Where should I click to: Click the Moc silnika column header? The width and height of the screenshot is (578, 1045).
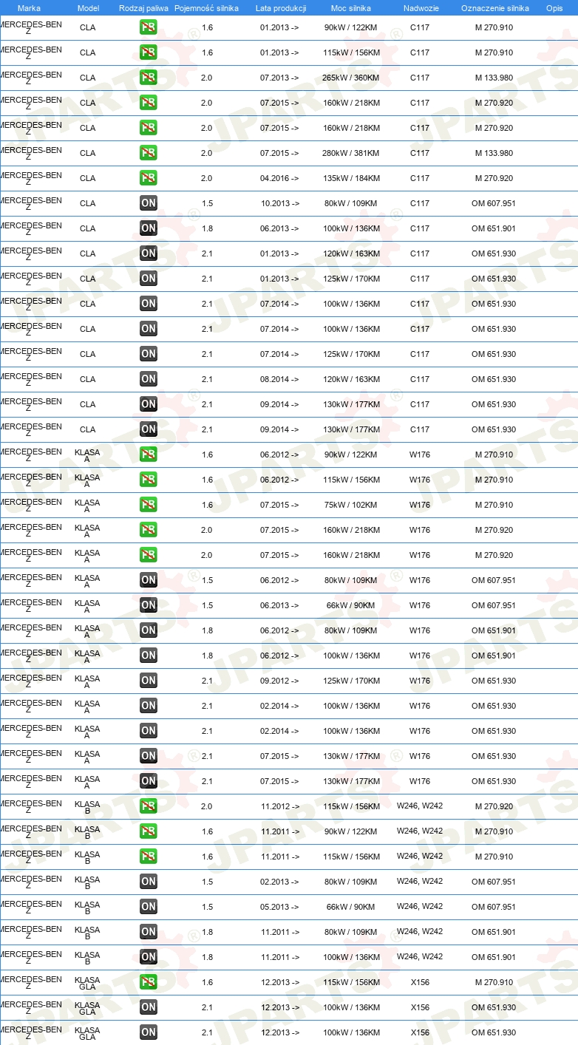coord(352,8)
